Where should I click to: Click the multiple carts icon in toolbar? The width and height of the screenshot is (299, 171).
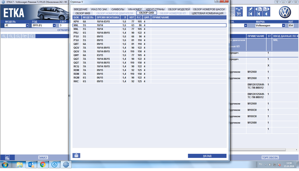(239, 9)
